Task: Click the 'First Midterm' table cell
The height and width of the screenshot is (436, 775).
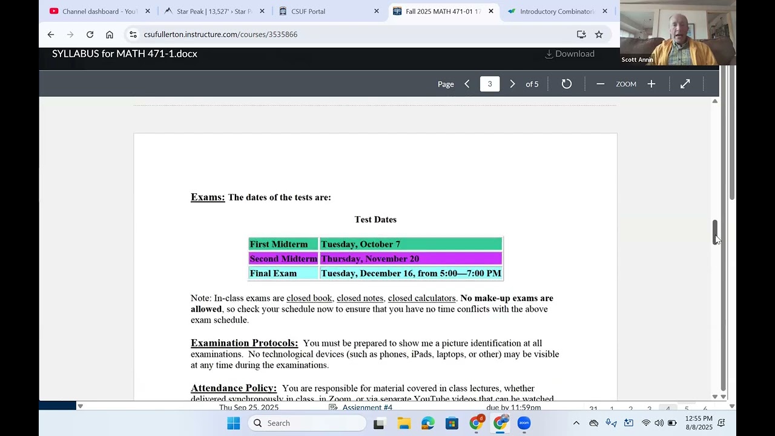Action: coord(283,244)
